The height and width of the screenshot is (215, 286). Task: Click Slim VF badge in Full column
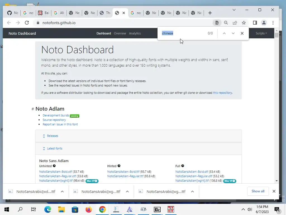(x=230, y=181)
